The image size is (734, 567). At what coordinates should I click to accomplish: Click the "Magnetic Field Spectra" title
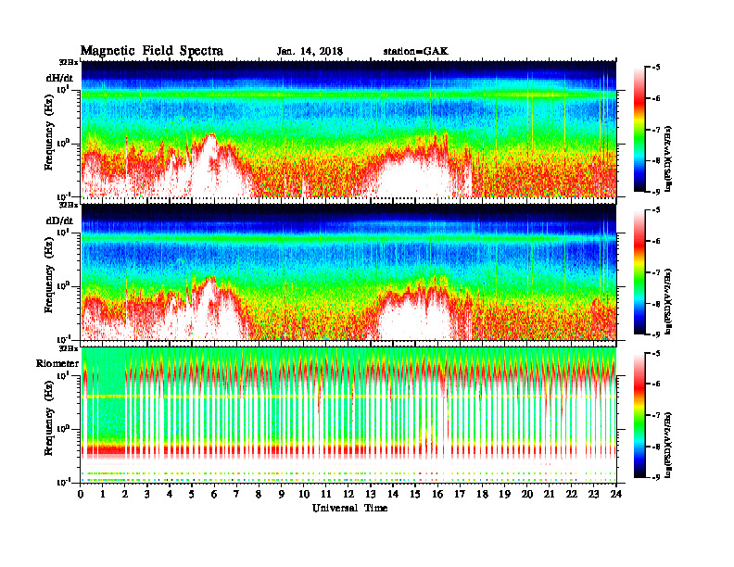(151, 51)
